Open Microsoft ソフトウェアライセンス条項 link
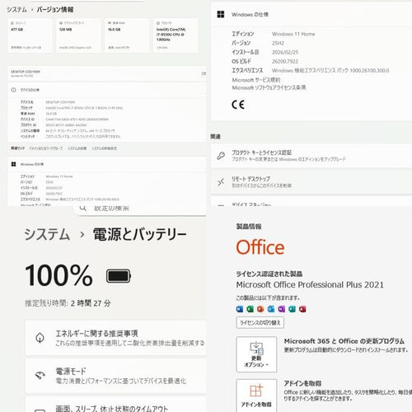 click(269, 87)
